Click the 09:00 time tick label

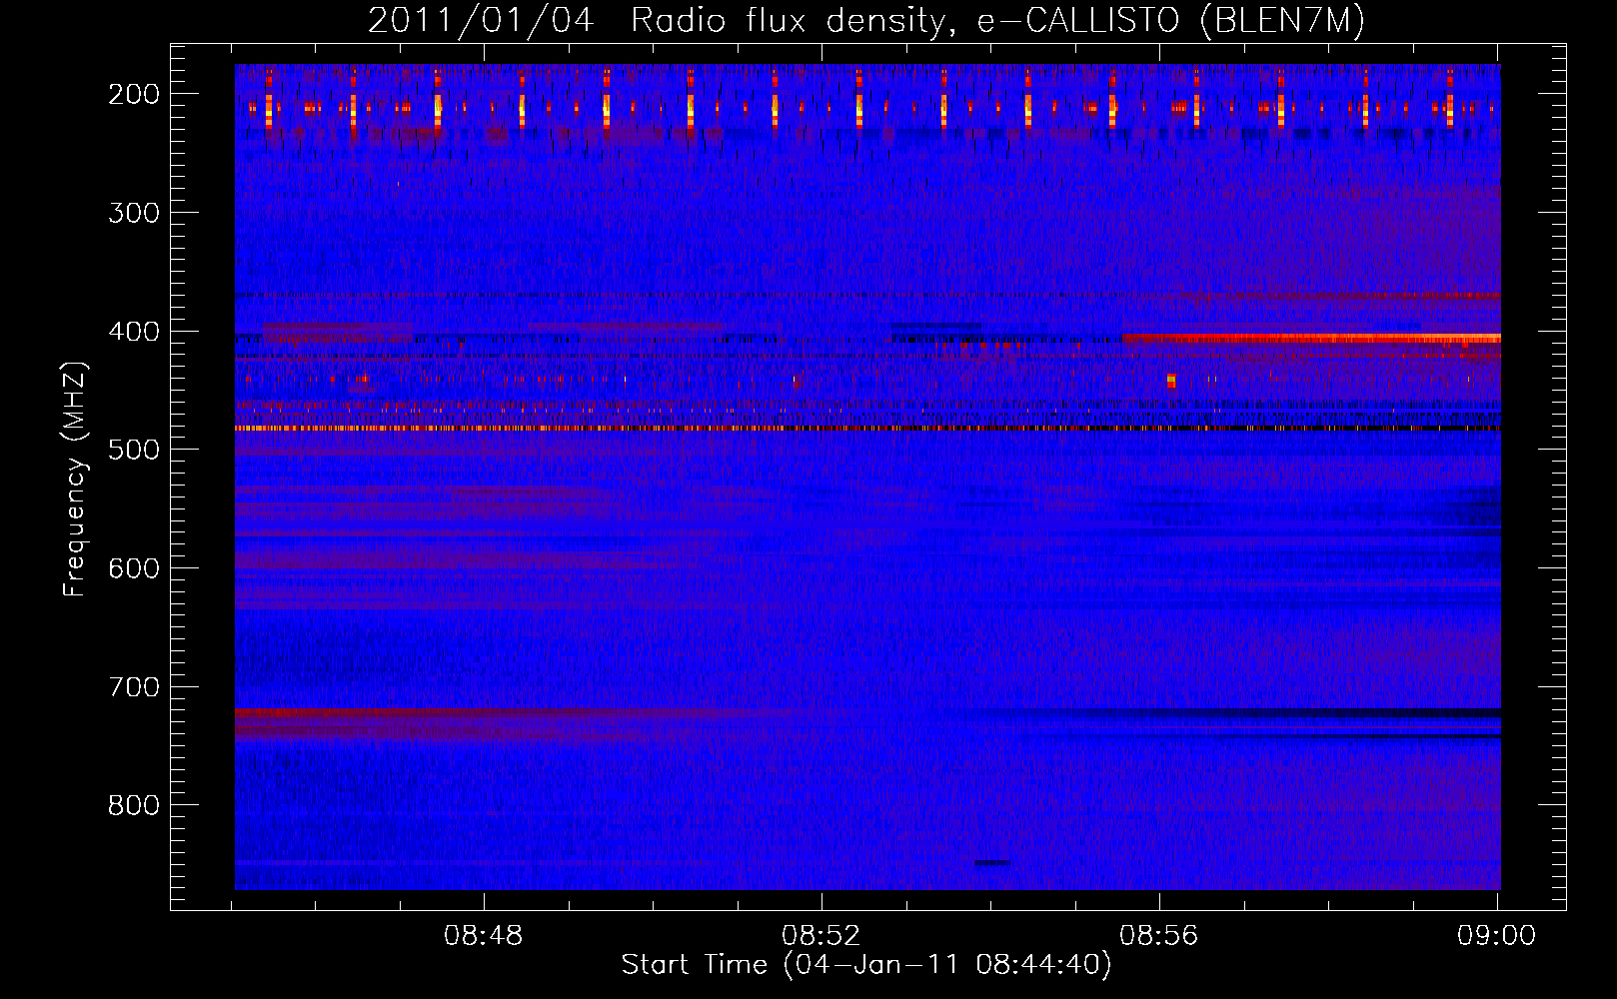(x=1496, y=936)
